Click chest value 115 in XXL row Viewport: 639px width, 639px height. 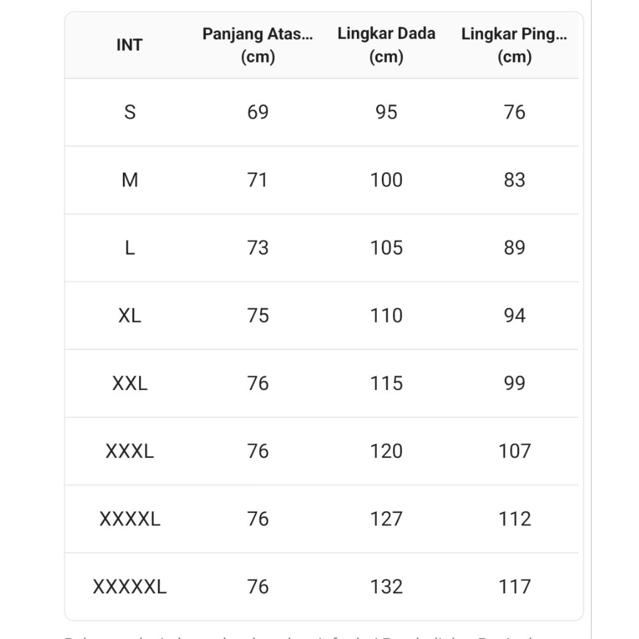(386, 383)
